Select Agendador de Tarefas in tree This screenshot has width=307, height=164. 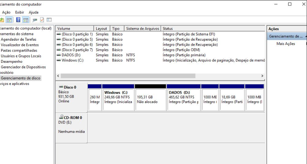19,39
